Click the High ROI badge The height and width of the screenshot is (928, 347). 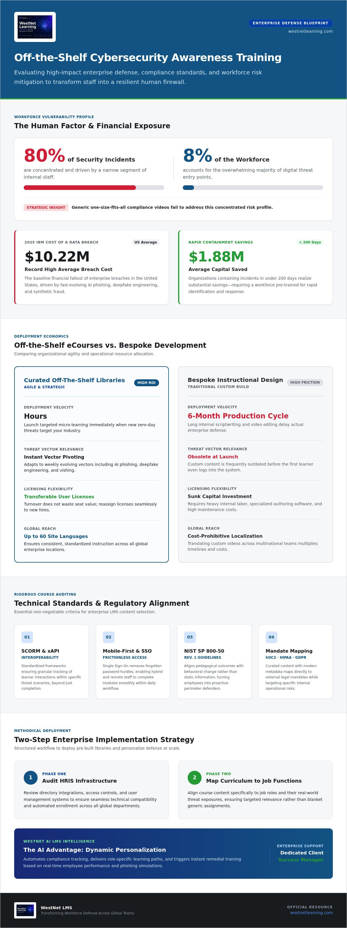pyautogui.click(x=147, y=382)
